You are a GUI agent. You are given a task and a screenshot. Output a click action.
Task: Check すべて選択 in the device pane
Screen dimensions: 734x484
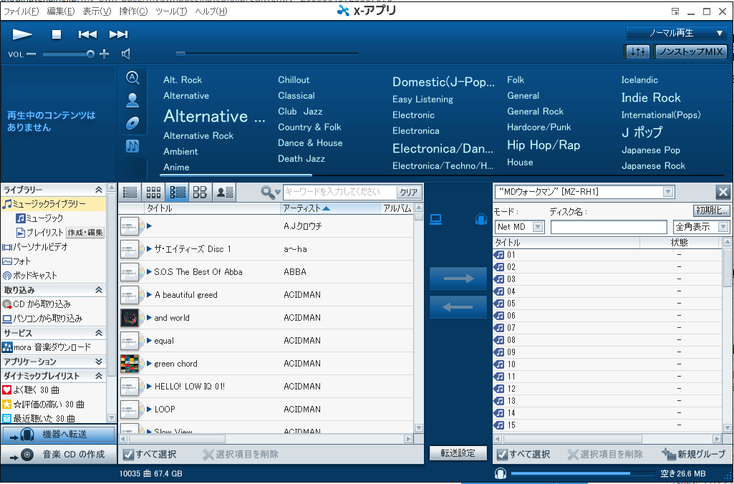[502, 454]
